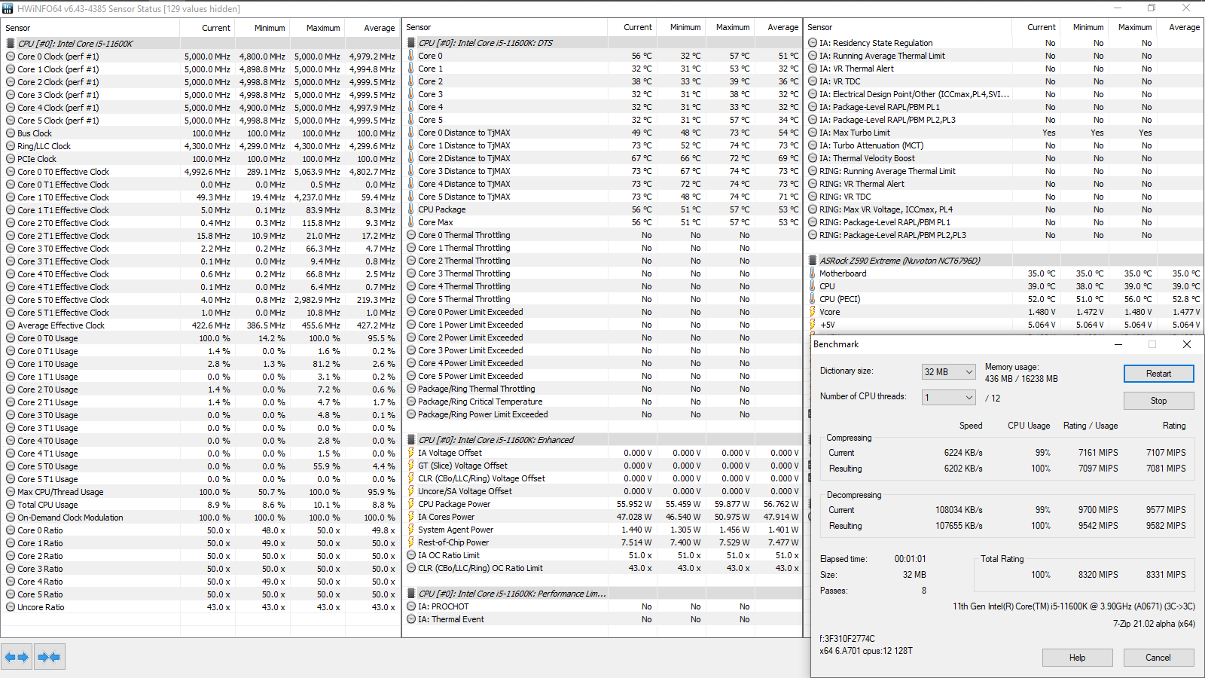Select the Vcore lightning bolt icon
1205x678 pixels.
coord(813,312)
